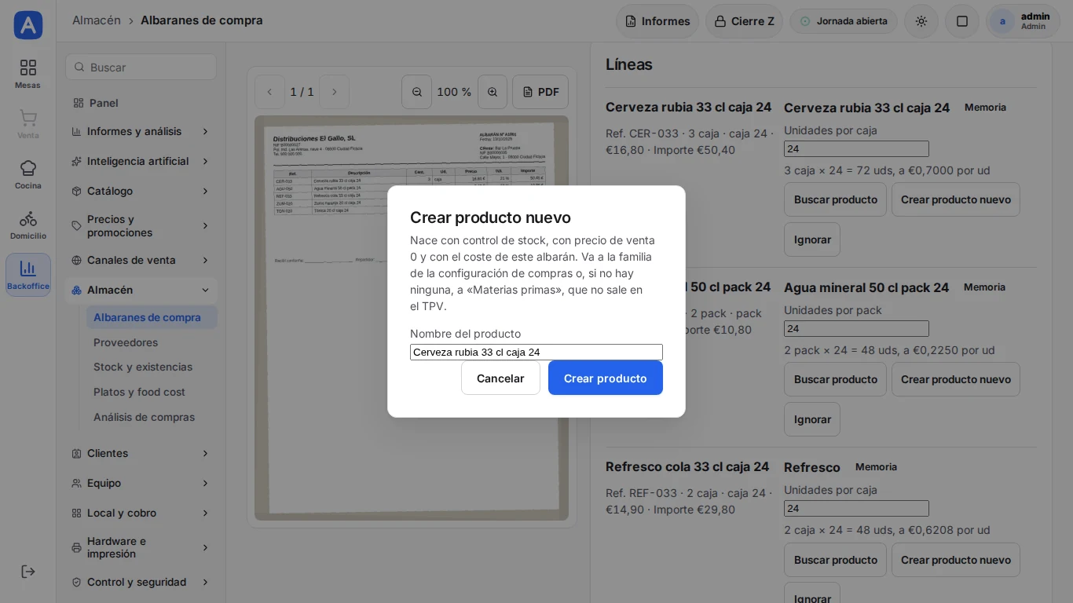Expand the Equipo menu
The width and height of the screenshot is (1073, 603).
[141, 483]
